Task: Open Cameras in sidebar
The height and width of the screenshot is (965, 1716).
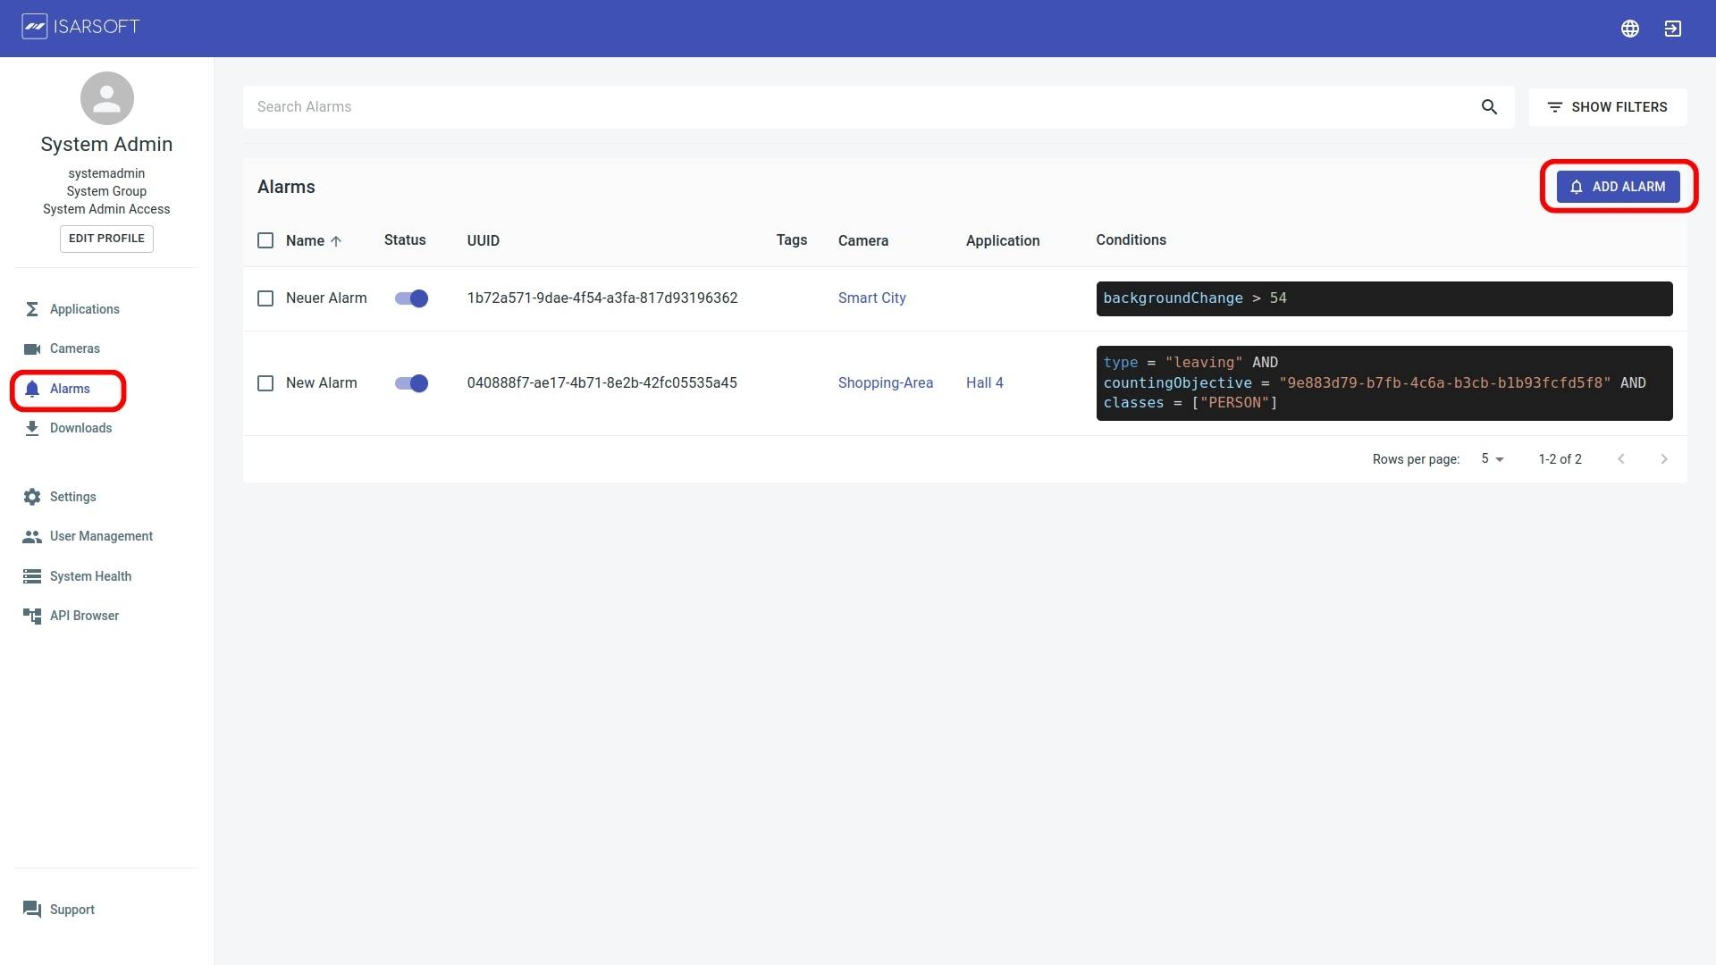Action: pyautogui.click(x=75, y=348)
